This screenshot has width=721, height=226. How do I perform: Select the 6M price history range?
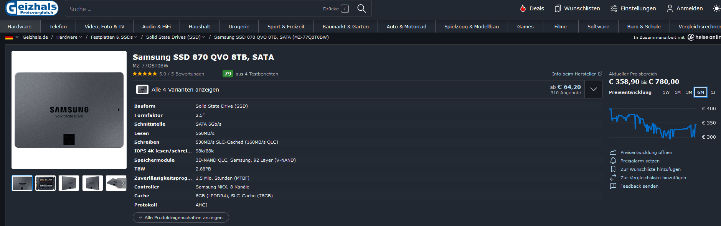(701, 92)
